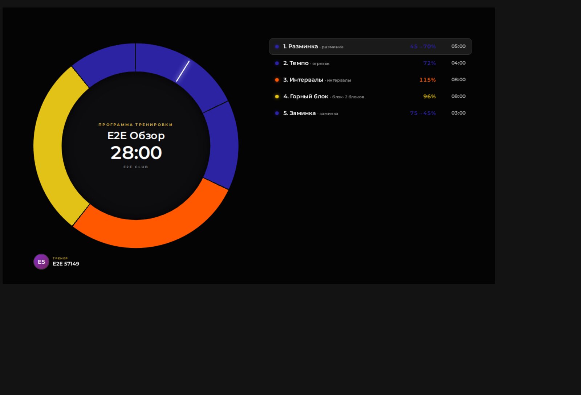Select the 3. Интервалы row
Screen dimensions: 581x395
[x=370, y=80]
